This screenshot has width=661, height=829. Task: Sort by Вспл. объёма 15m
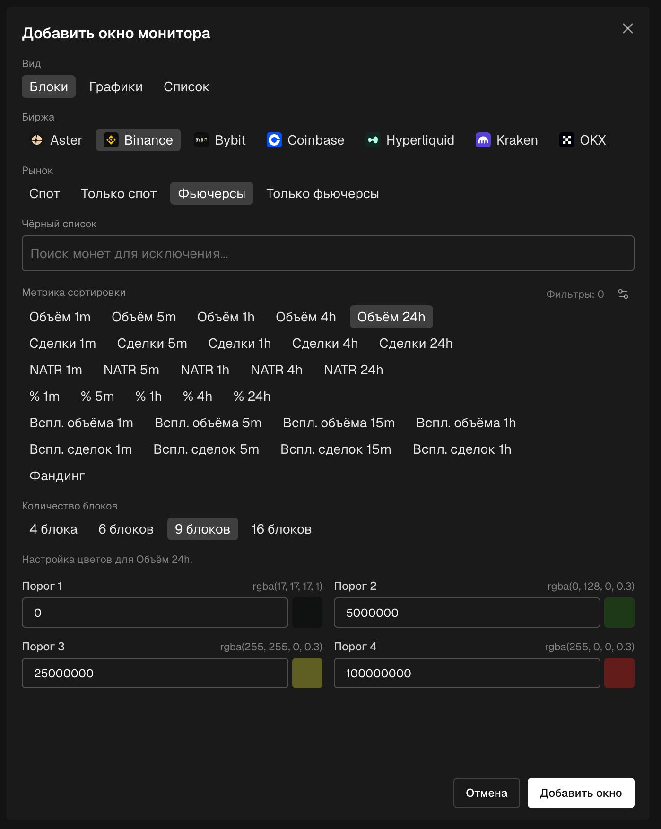pyautogui.click(x=339, y=423)
